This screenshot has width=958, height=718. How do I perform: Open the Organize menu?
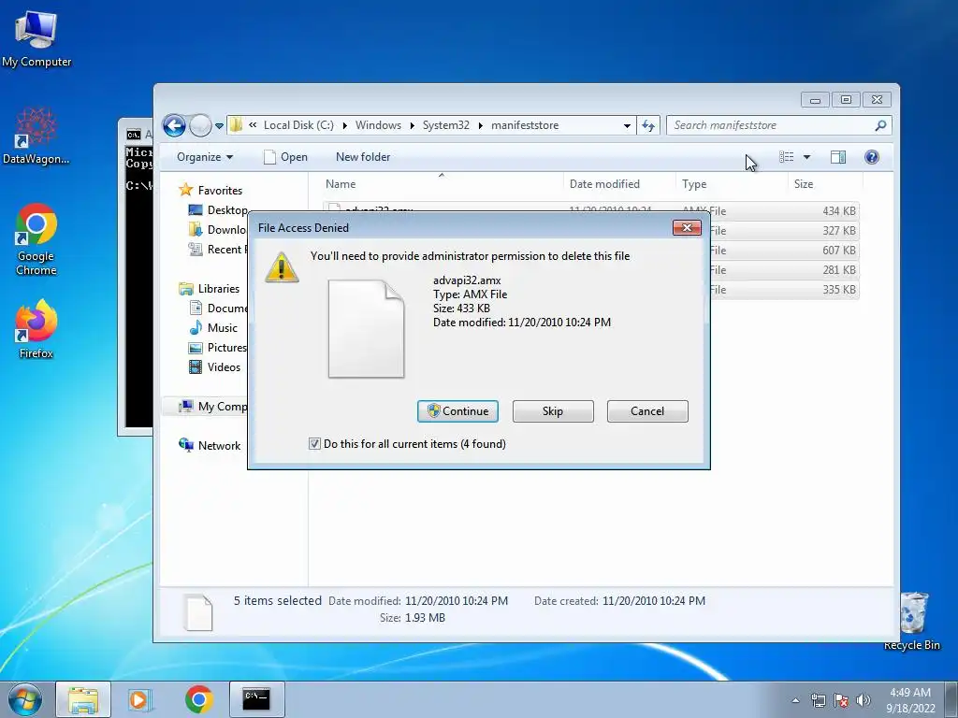[x=205, y=157]
